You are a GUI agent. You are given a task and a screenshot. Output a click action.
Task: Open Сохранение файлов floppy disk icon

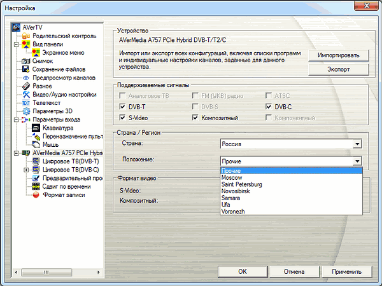tap(26, 69)
